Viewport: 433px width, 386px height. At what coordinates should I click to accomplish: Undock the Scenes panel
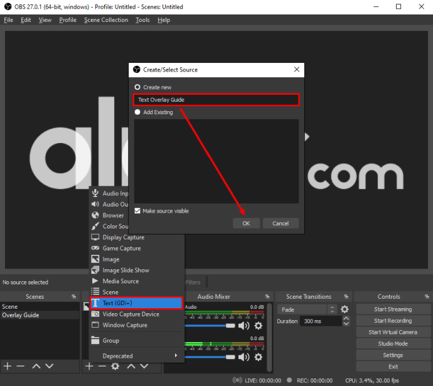pyautogui.click(x=73, y=297)
